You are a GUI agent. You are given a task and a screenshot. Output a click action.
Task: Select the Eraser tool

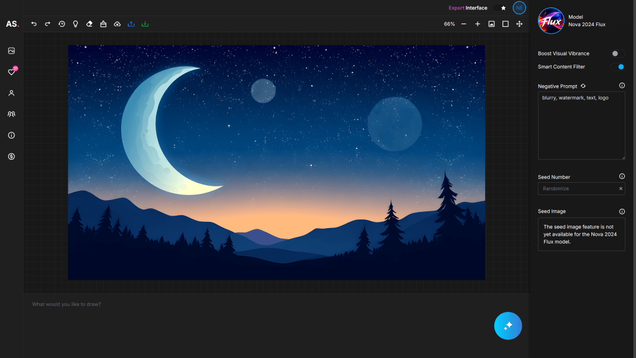pyautogui.click(x=89, y=24)
